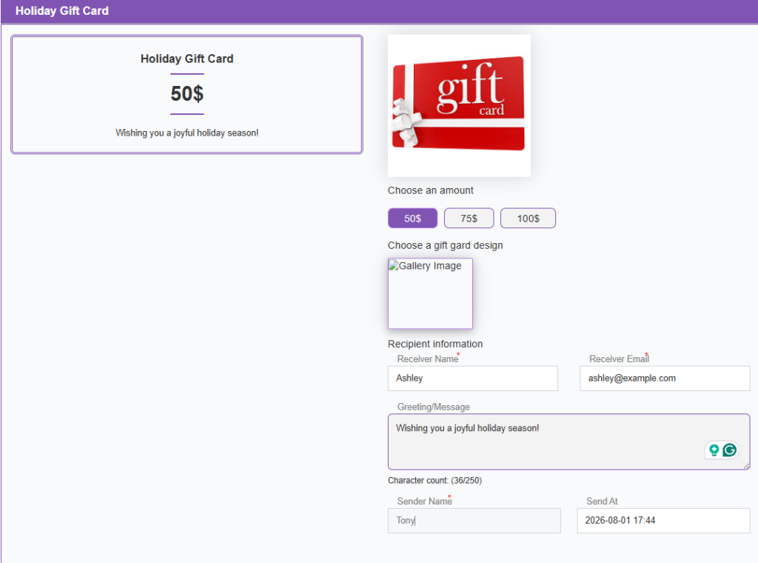Screen dimensions: 758x563
Task: Focus the Receiver Name field containing Ashley
Action: tap(473, 379)
